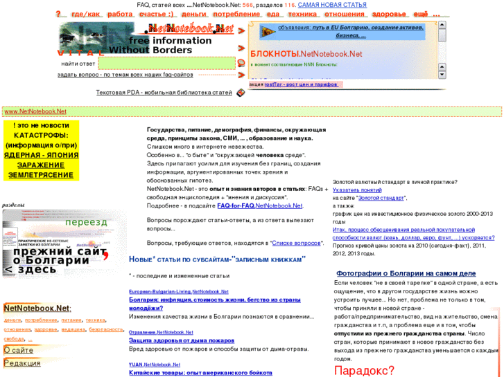Screen dimensions: 504x377
Task: Click the pennant flag icon in announcements
Action: (268, 31)
